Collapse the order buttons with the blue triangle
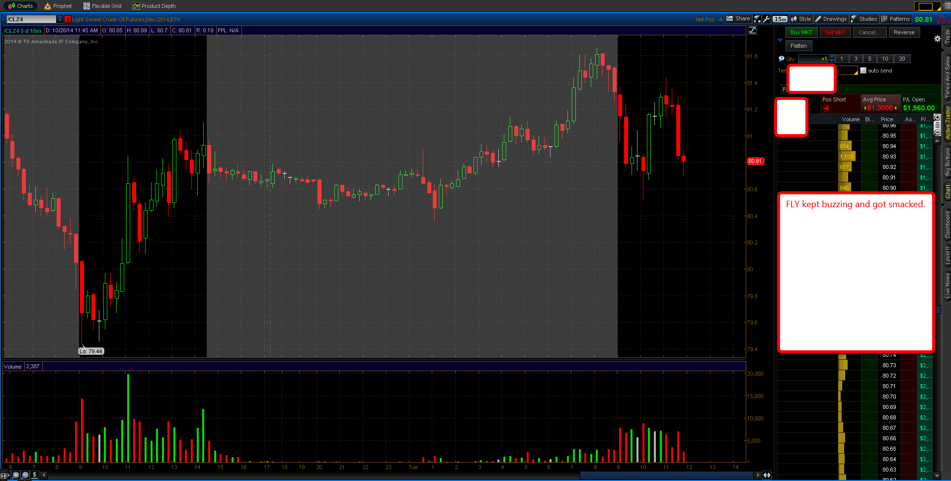 point(780,40)
